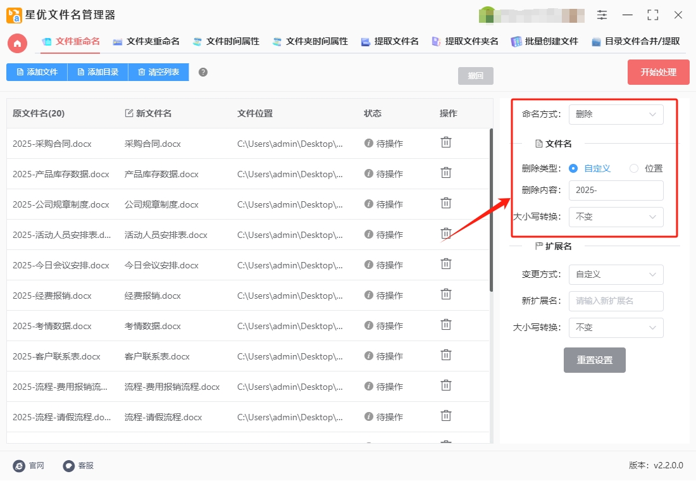Open the 变更方式 dropdown showing 自定义

[616, 275]
